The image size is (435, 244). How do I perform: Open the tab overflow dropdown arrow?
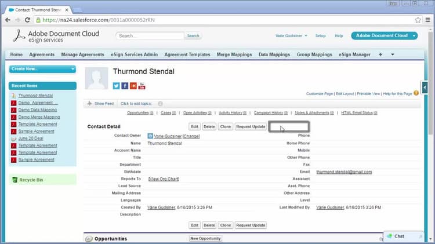(393, 54)
